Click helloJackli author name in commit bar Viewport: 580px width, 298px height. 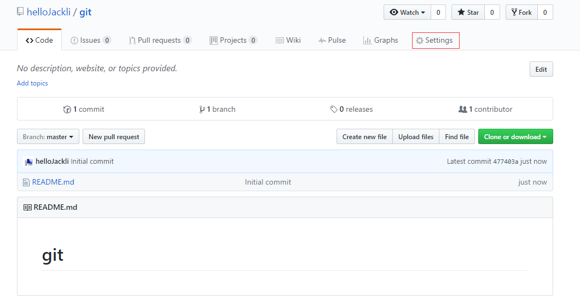click(x=52, y=162)
